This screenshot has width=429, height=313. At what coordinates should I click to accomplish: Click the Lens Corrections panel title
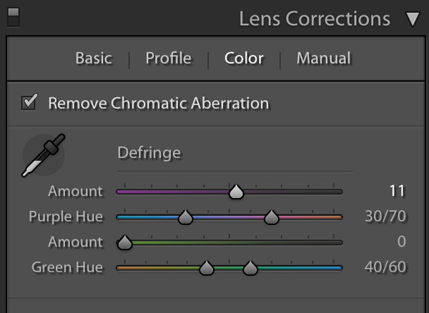(x=315, y=19)
